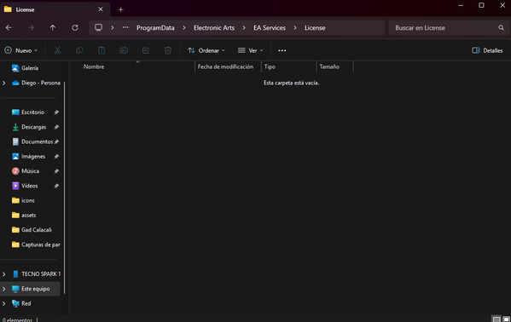Switch to details list view icon
Screen dimensions: 511x322
pos(496,319)
